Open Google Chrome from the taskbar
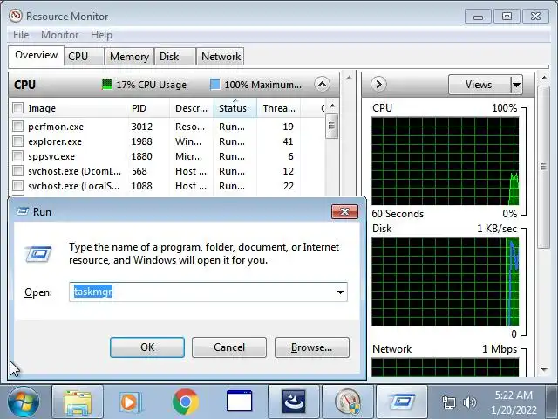 pos(185,402)
